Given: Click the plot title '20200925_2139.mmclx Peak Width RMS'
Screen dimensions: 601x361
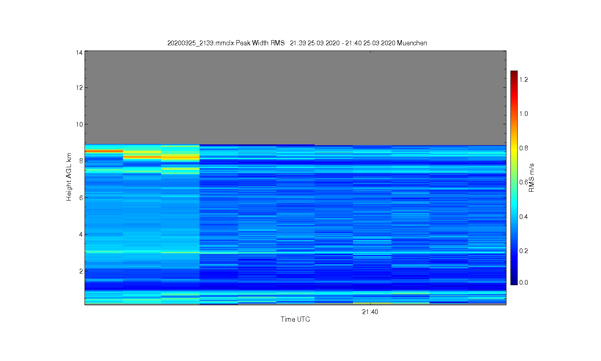Looking at the screenshot, I should pyautogui.click(x=226, y=43).
